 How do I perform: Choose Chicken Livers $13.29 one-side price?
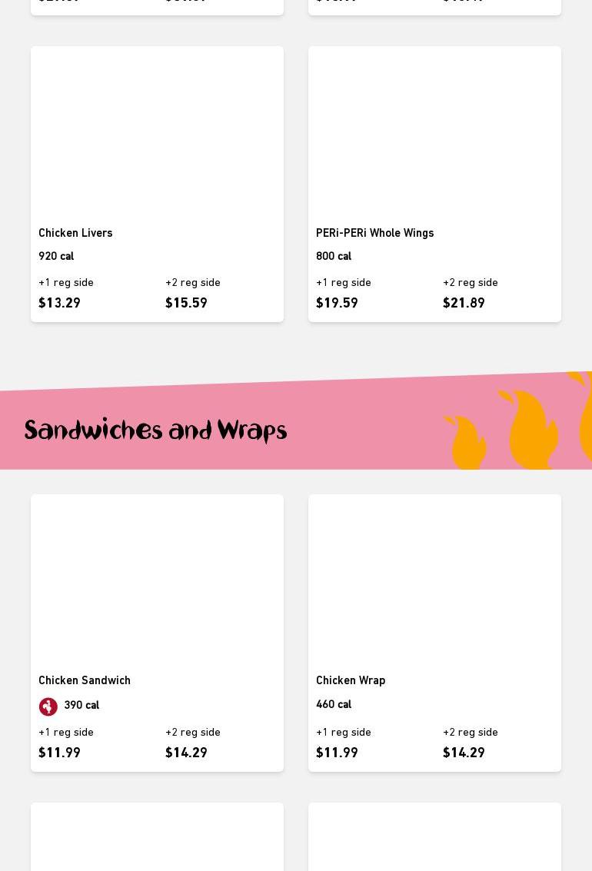coord(59,303)
